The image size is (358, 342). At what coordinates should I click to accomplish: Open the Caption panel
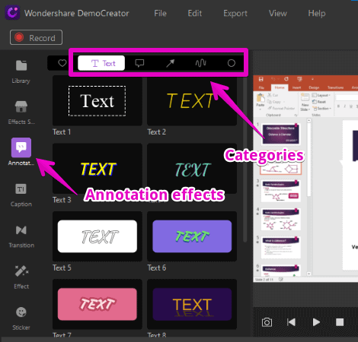21,195
